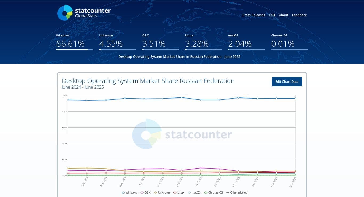
Task: Select the Windows 86.61% stat
Action: 70,43
